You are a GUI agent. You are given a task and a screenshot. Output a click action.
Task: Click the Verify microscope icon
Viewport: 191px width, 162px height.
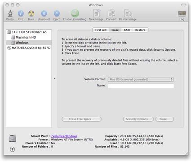tap(10, 13)
